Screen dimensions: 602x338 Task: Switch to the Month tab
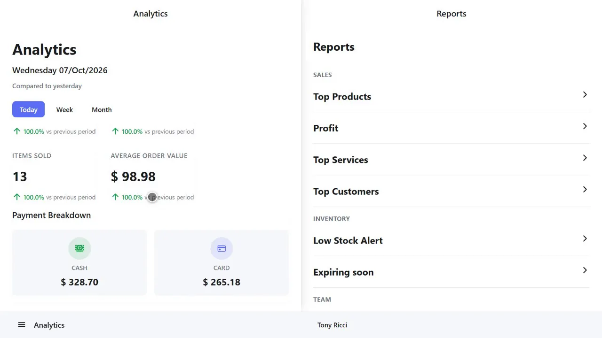(x=102, y=109)
